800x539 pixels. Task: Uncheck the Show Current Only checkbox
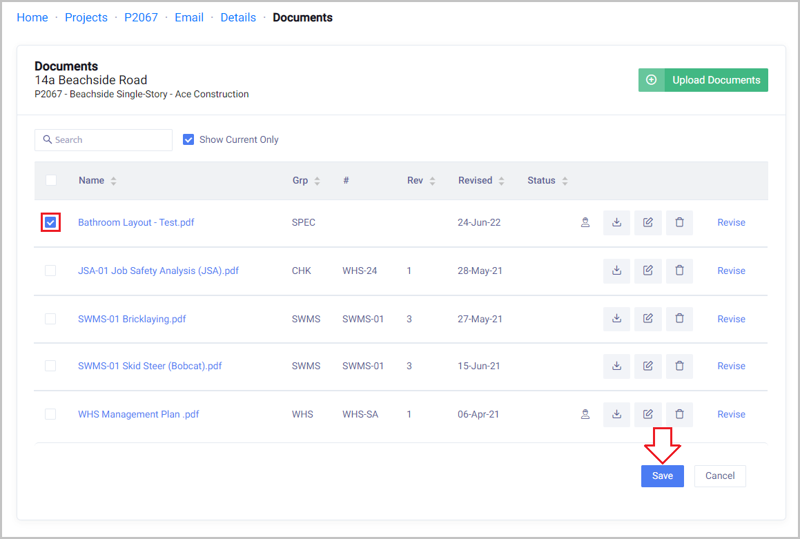(x=188, y=139)
